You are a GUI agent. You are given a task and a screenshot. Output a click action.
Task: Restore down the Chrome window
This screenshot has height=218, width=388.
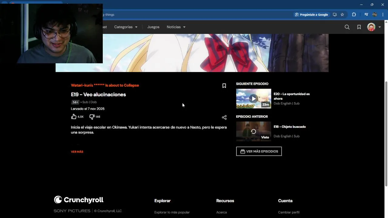coord(372,5)
